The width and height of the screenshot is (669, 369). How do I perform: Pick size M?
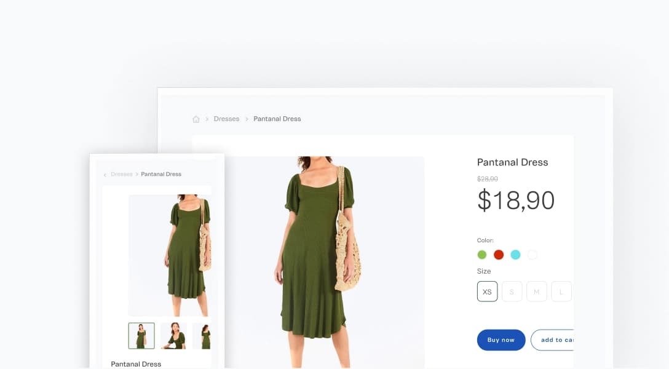[x=536, y=292]
